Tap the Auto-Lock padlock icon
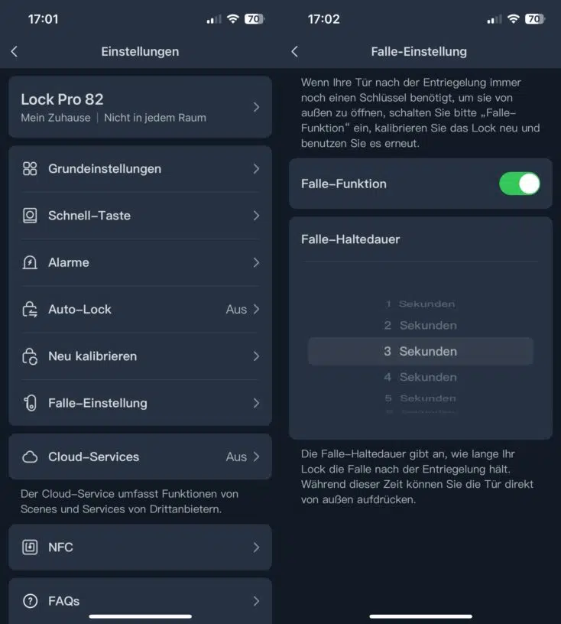Screen dimensions: 561x624 tap(30, 310)
